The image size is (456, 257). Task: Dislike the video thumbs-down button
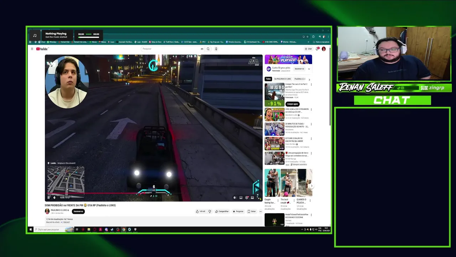pyautogui.click(x=209, y=211)
